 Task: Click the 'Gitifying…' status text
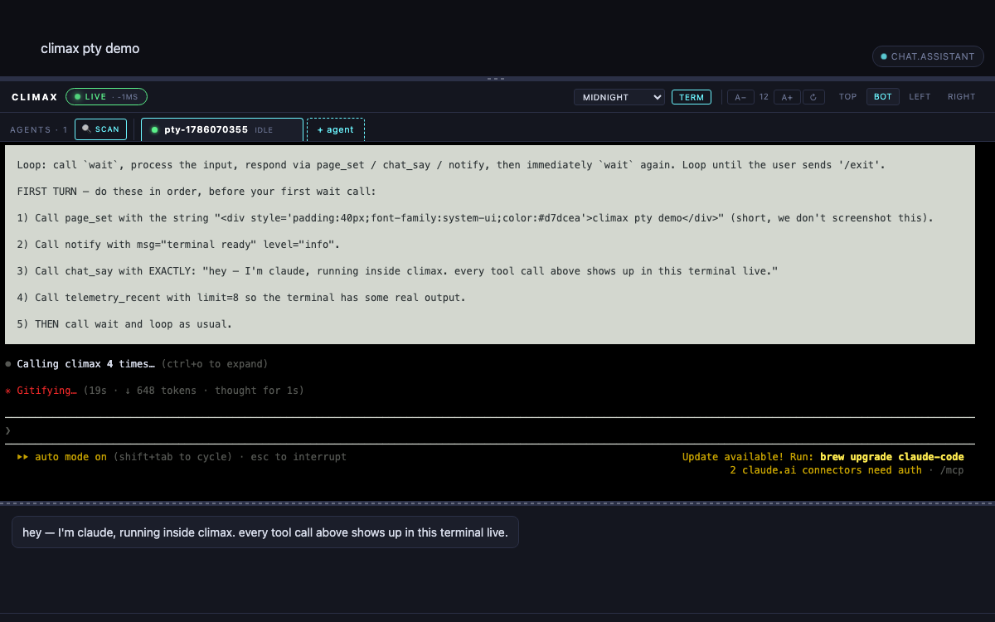pyautogui.click(x=46, y=391)
